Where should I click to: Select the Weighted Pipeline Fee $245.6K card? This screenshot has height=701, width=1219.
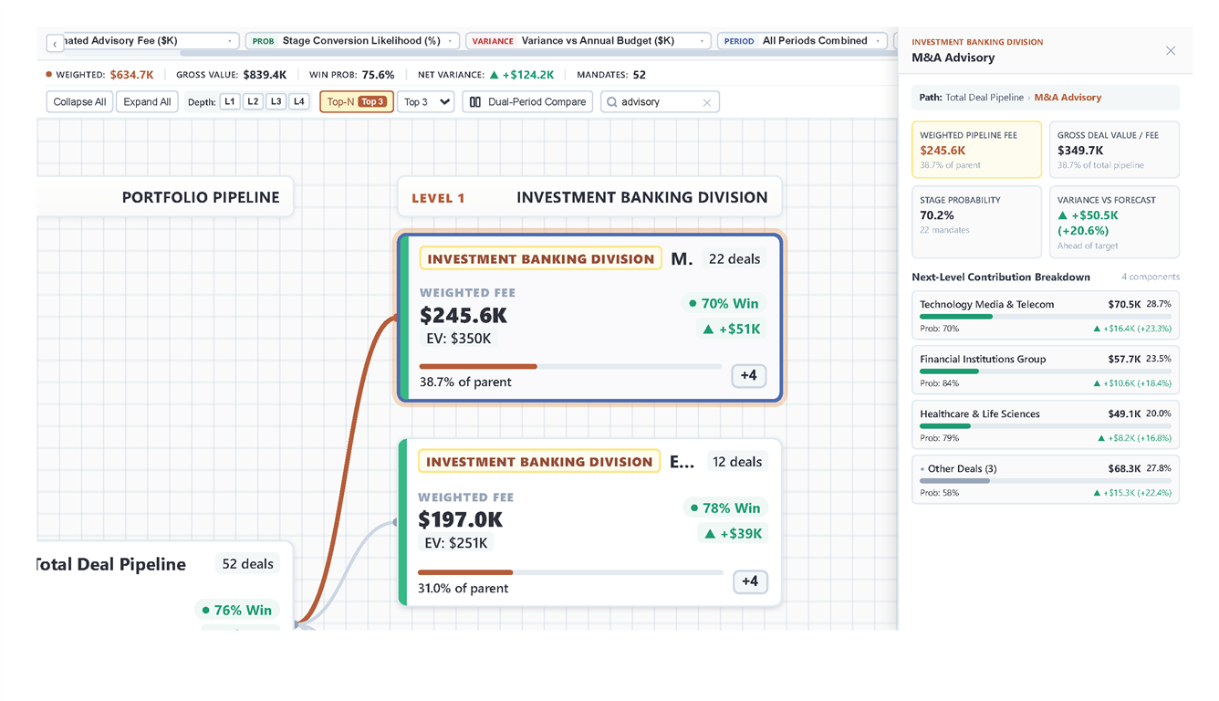coord(976,150)
